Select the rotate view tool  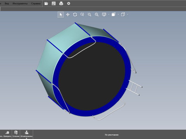tap(75, 15)
